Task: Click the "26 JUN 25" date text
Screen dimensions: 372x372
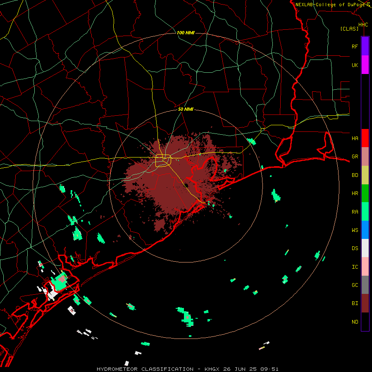Action: click(x=241, y=369)
